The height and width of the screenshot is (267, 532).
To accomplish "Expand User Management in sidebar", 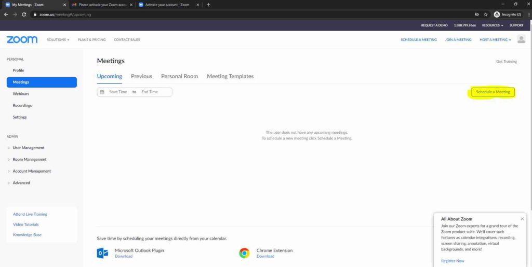I will [x=29, y=148].
